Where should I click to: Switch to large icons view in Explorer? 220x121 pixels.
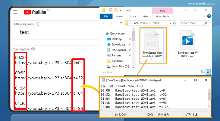pyautogui.click(x=208, y=72)
